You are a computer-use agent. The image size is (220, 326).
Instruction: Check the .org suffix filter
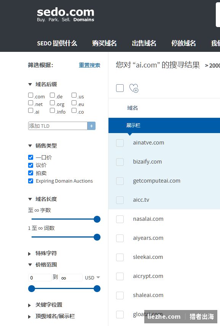click(x=52, y=103)
